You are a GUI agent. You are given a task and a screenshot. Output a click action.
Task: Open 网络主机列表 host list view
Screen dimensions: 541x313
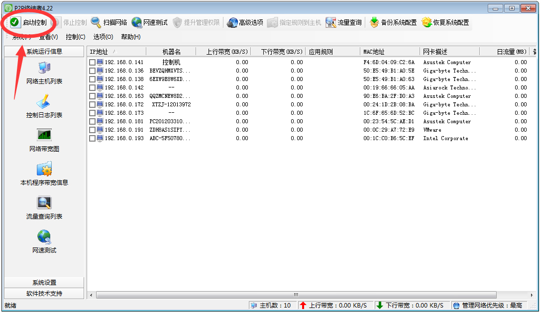click(x=44, y=77)
